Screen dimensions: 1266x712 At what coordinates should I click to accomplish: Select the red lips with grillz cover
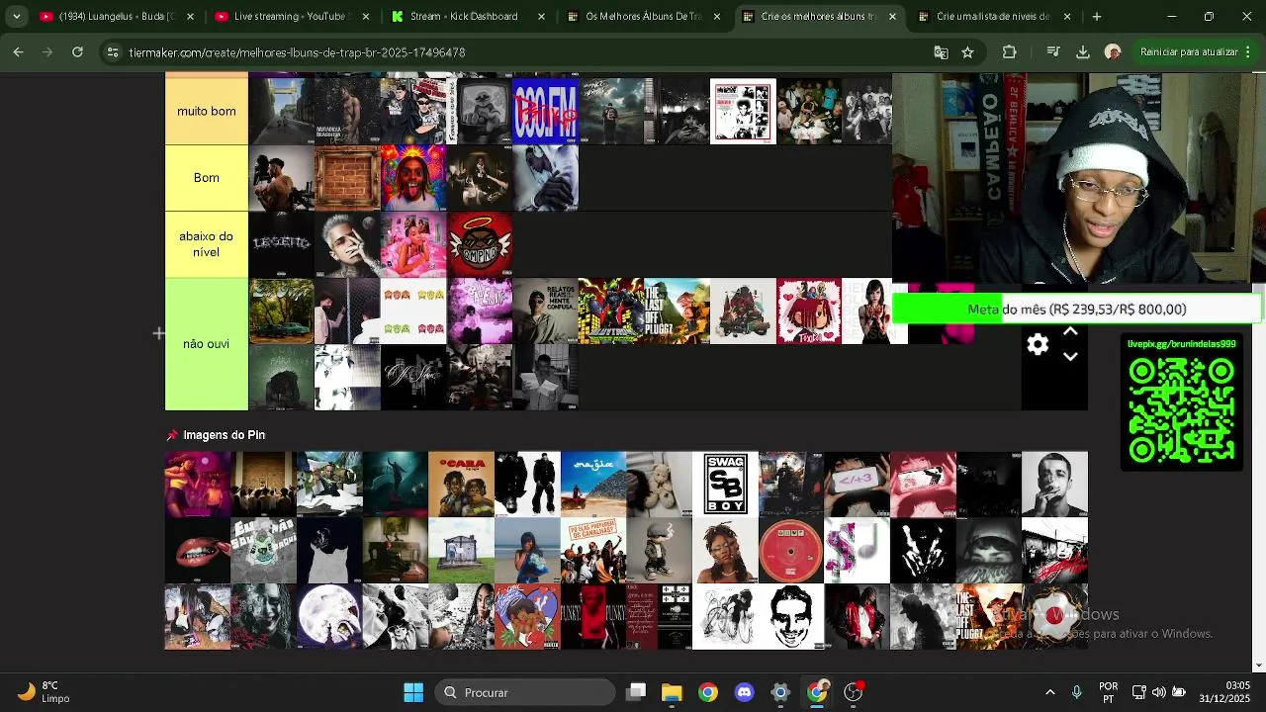[x=198, y=551]
